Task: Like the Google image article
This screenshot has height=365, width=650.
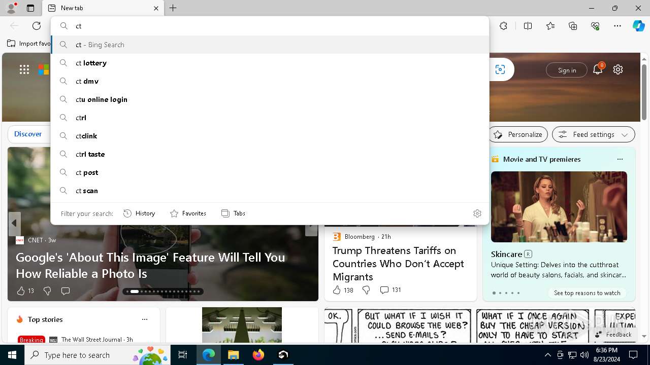Action: [x=25, y=291]
